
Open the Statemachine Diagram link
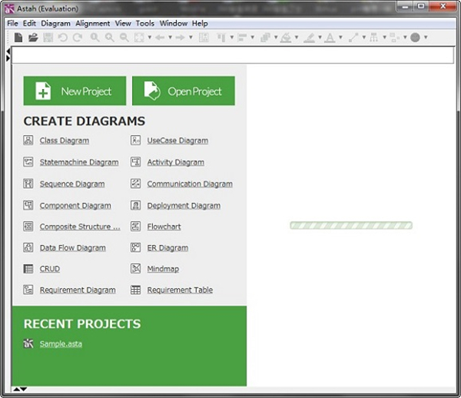pyautogui.click(x=79, y=162)
